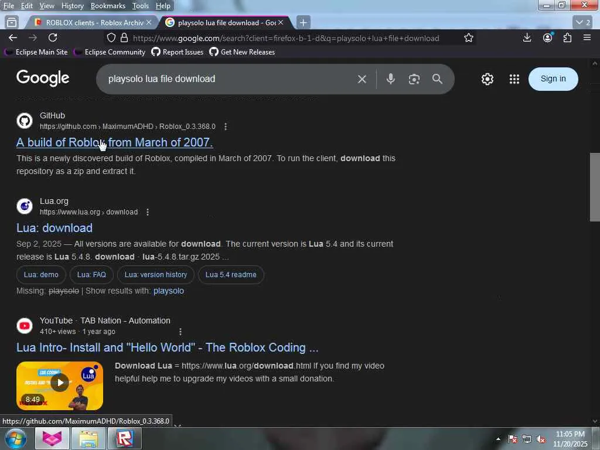The image size is (600, 450).
Task: Open the 'Lua: demo' chip
Action: (41, 275)
